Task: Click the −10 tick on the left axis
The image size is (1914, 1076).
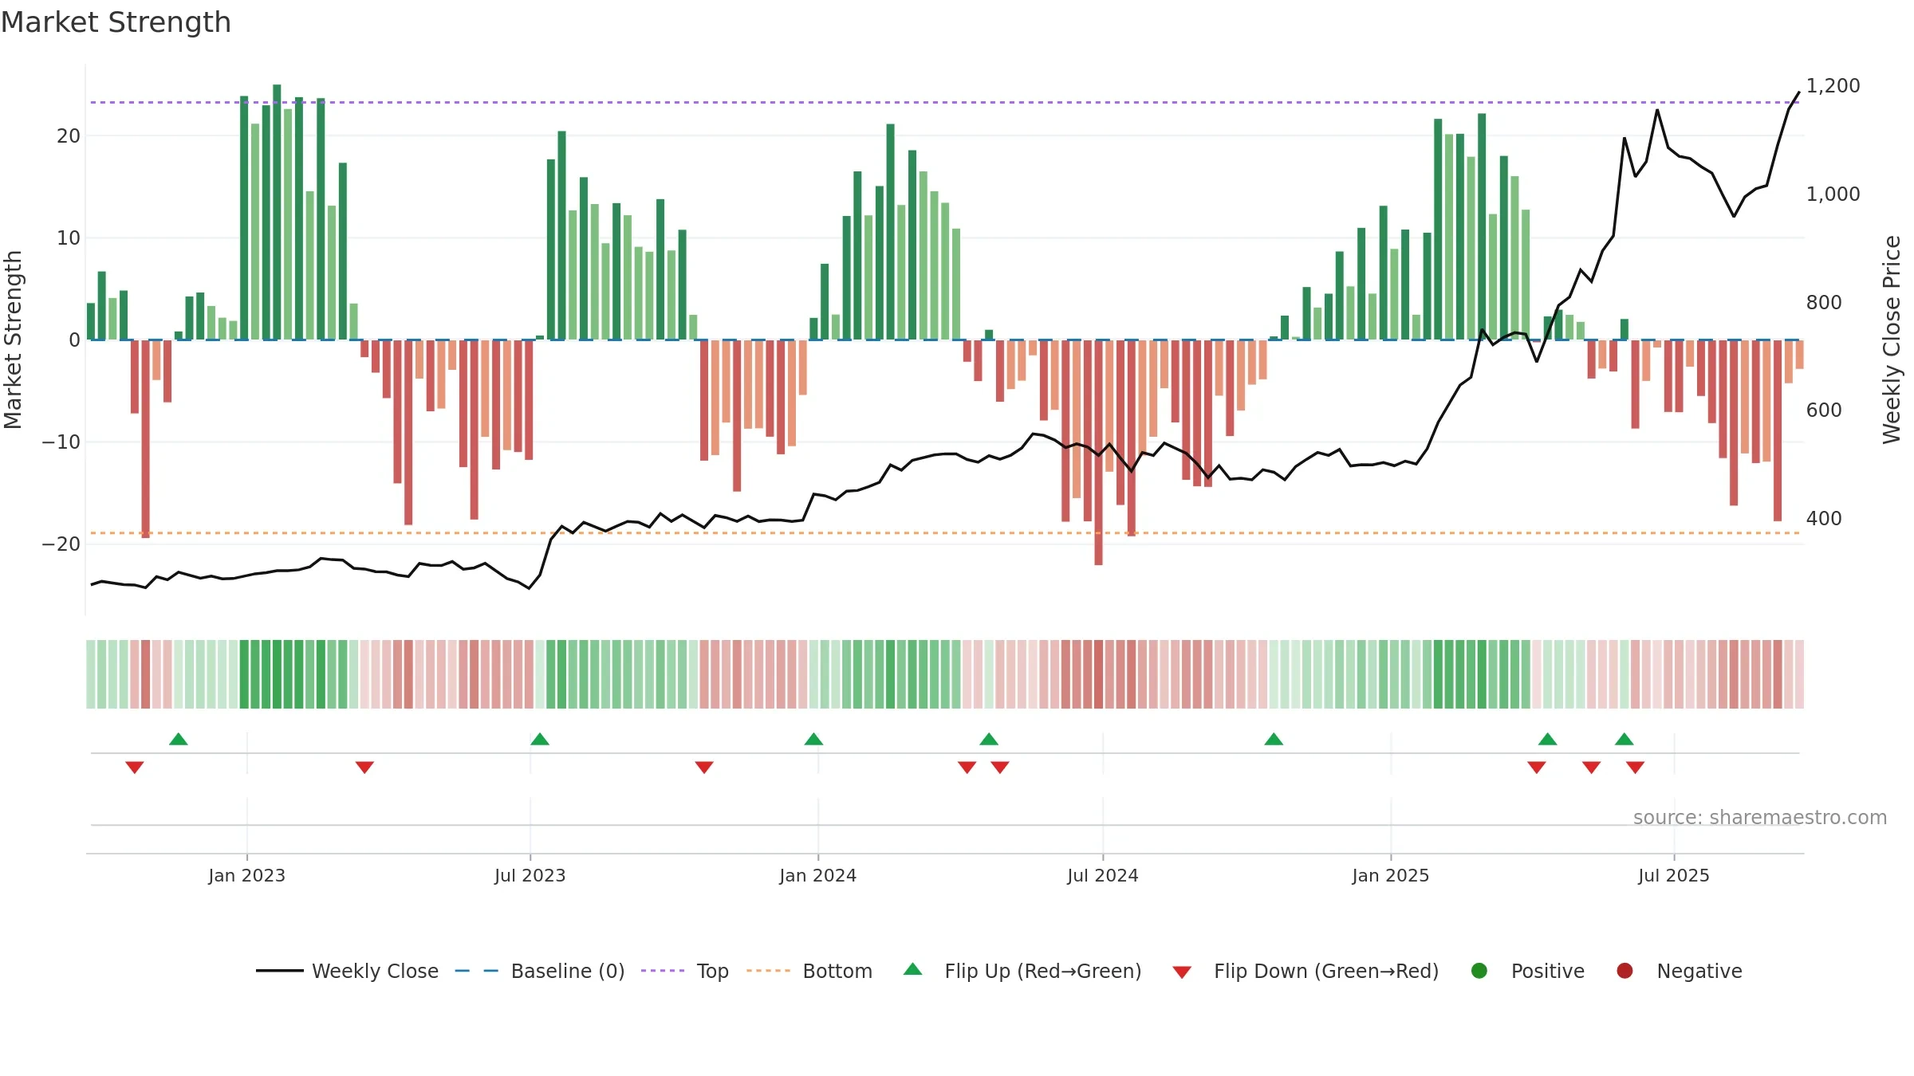Action: pyautogui.click(x=61, y=442)
